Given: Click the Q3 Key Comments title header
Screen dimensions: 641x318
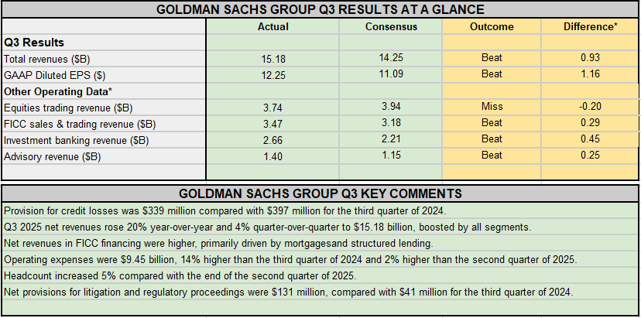Looking at the screenshot, I should [320, 193].
